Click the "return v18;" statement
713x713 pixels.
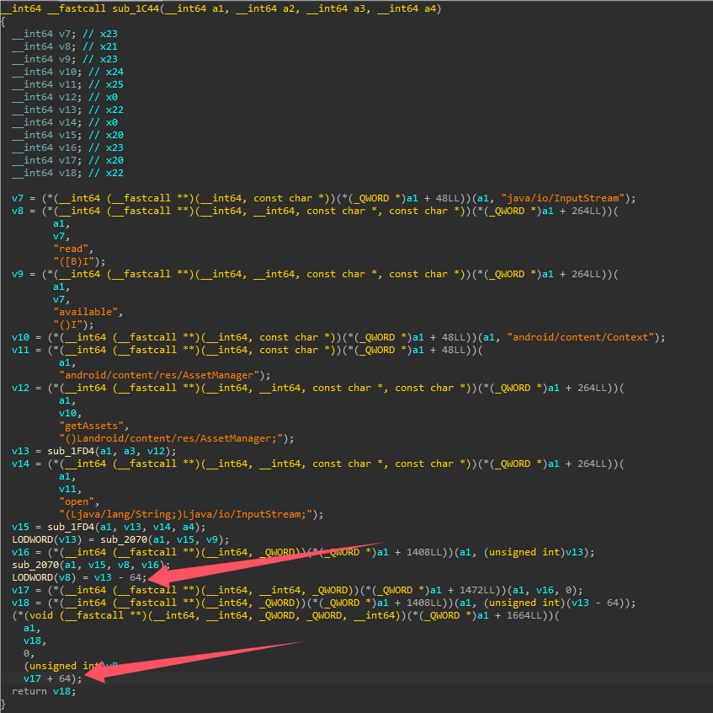tap(44, 692)
